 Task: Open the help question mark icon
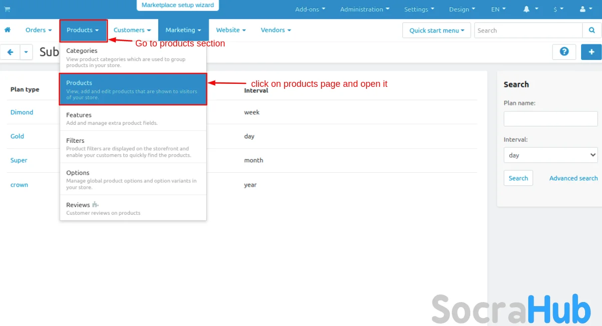[564, 52]
